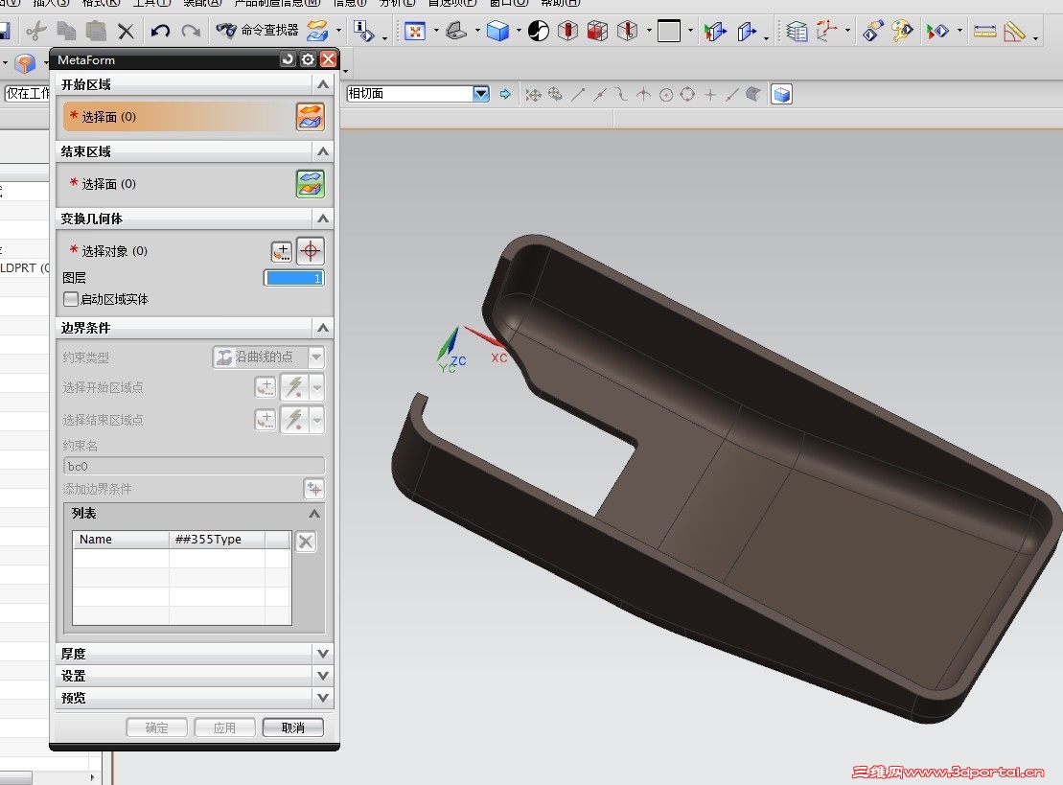Click the 应用 Apply button
This screenshot has height=785, width=1063.
[224, 727]
